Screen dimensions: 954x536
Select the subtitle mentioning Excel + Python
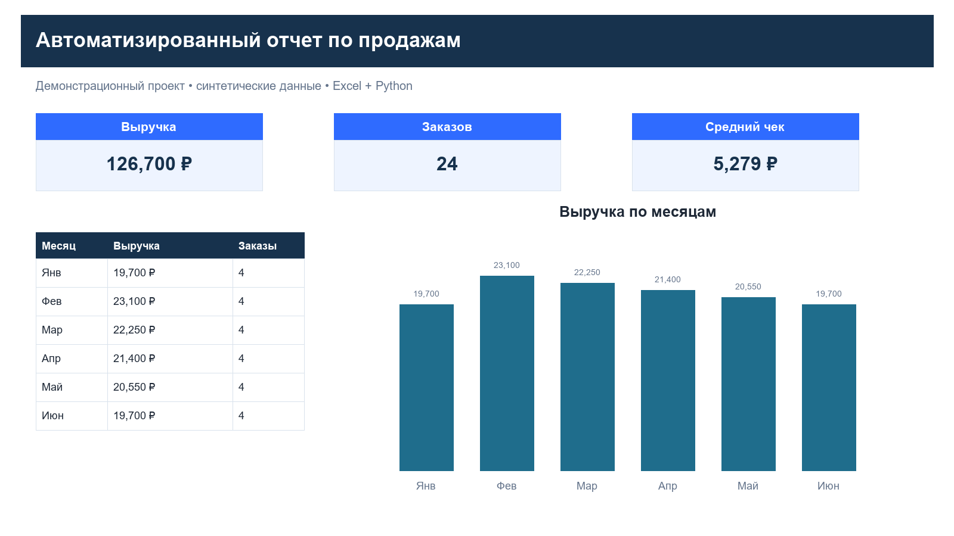[x=224, y=86]
